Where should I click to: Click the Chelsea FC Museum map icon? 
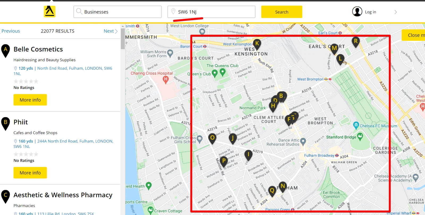pyautogui.click(x=356, y=125)
